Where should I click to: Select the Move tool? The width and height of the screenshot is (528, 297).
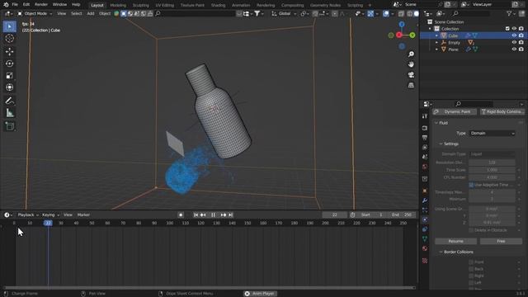pos(9,51)
